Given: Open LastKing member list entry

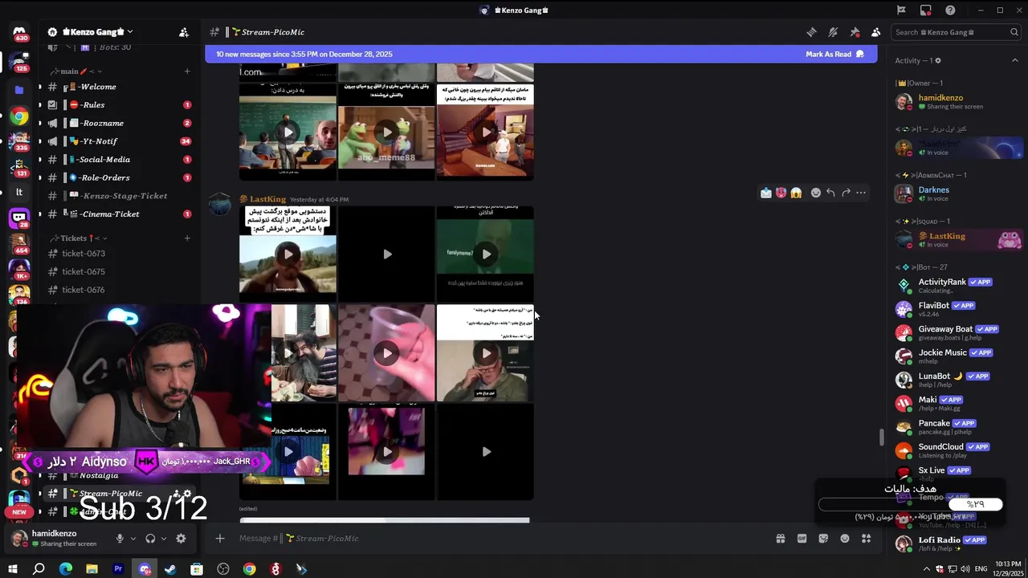Looking at the screenshot, I should coord(957,240).
